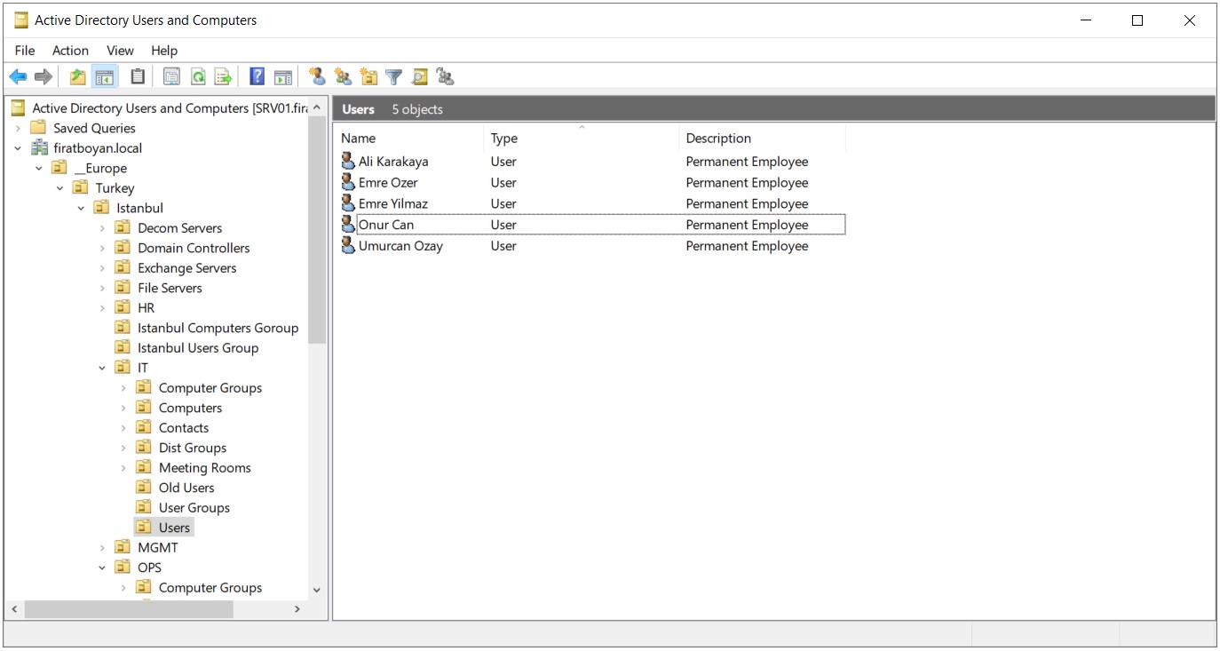Click the user icon beside Emre Ozer

(348, 183)
